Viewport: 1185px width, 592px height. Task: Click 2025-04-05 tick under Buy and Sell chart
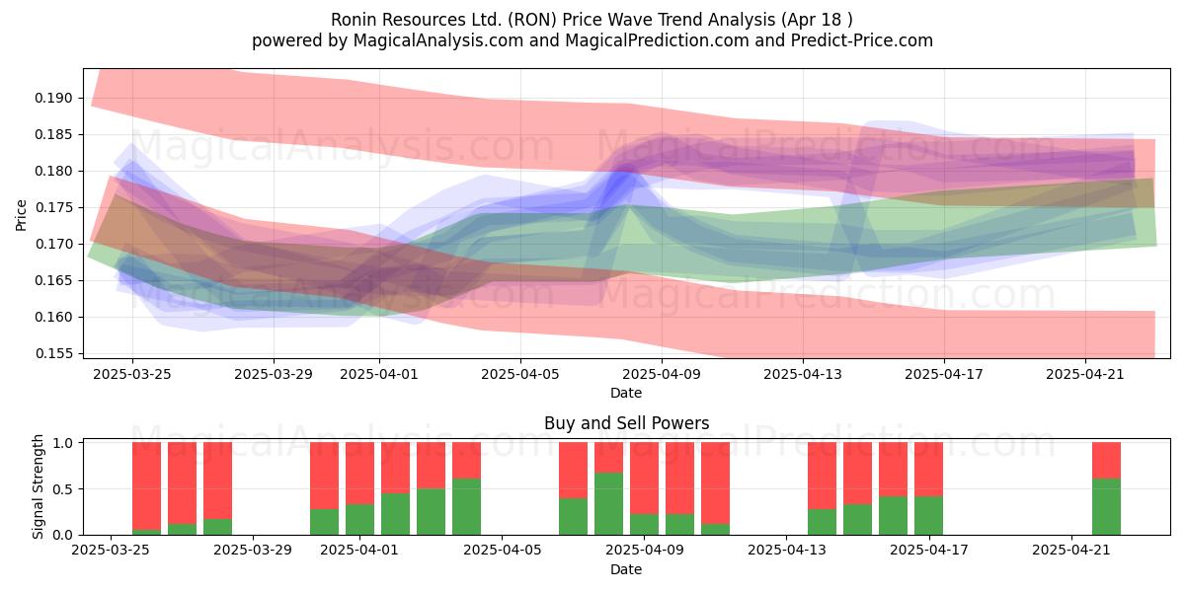[503, 551]
